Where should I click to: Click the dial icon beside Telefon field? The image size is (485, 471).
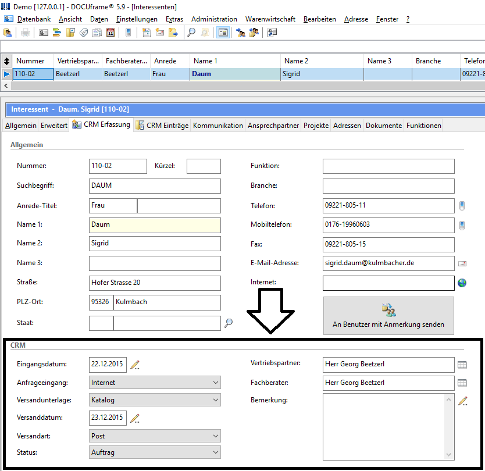(x=462, y=206)
